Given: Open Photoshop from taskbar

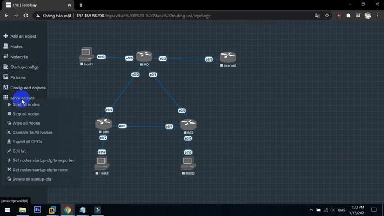Looking at the screenshot, I should [x=37, y=210].
